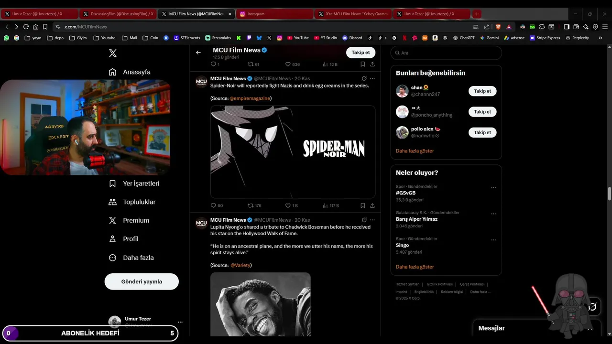Toggle the browser sidebar panel
The height and width of the screenshot is (344, 612).
[567, 27]
